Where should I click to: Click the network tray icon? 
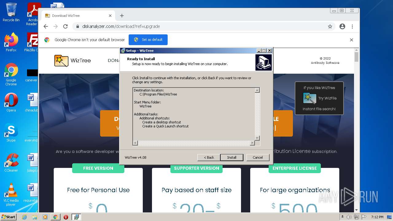(356, 217)
